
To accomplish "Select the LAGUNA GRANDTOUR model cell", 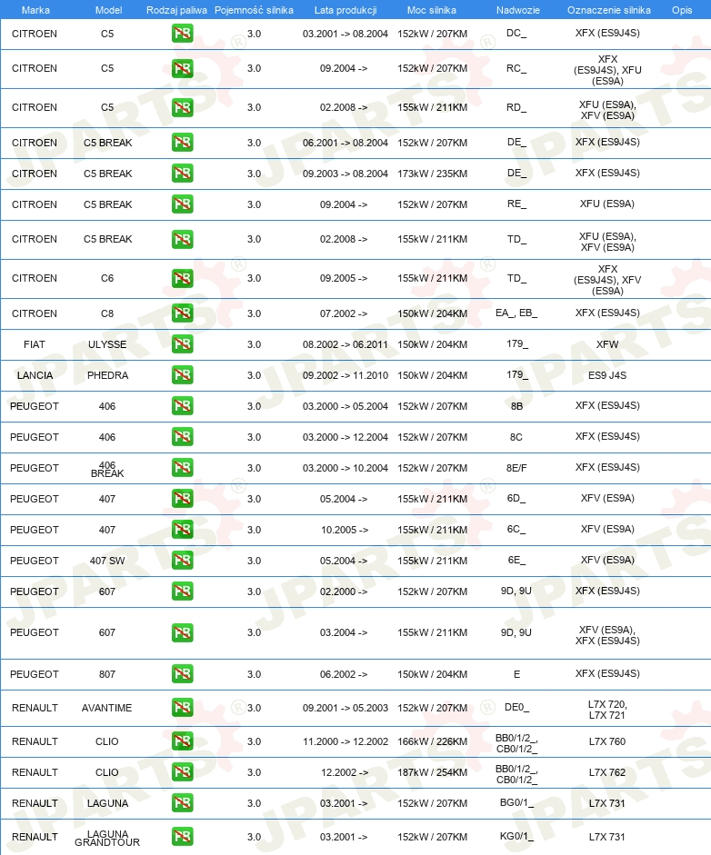I will coord(107,838).
